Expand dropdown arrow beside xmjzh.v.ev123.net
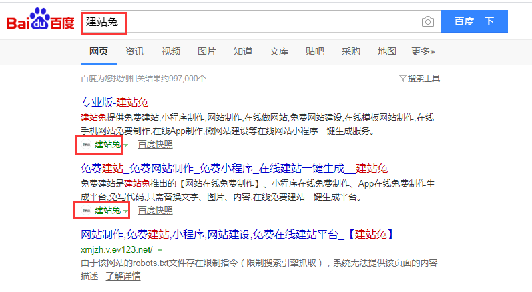Image resolution: width=532 pixels, height=292 pixels. pyautogui.click(x=160, y=251)
